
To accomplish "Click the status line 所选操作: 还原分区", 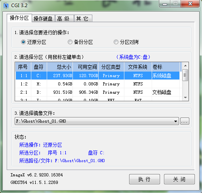I will click(41, 145).
